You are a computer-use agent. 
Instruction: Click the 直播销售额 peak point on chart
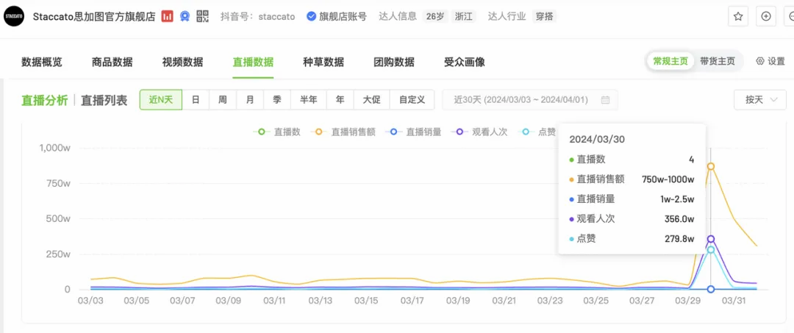tap(711, 166)
